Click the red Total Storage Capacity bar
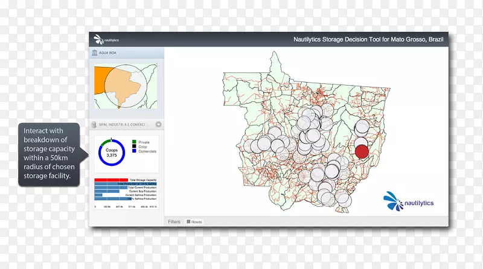483x269 pixels. (111, 180)
